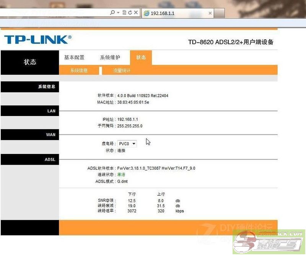Click downstream SNR margin value 12.5
The height and width of the screenshot is (255, 306).
tap(132, 201)
